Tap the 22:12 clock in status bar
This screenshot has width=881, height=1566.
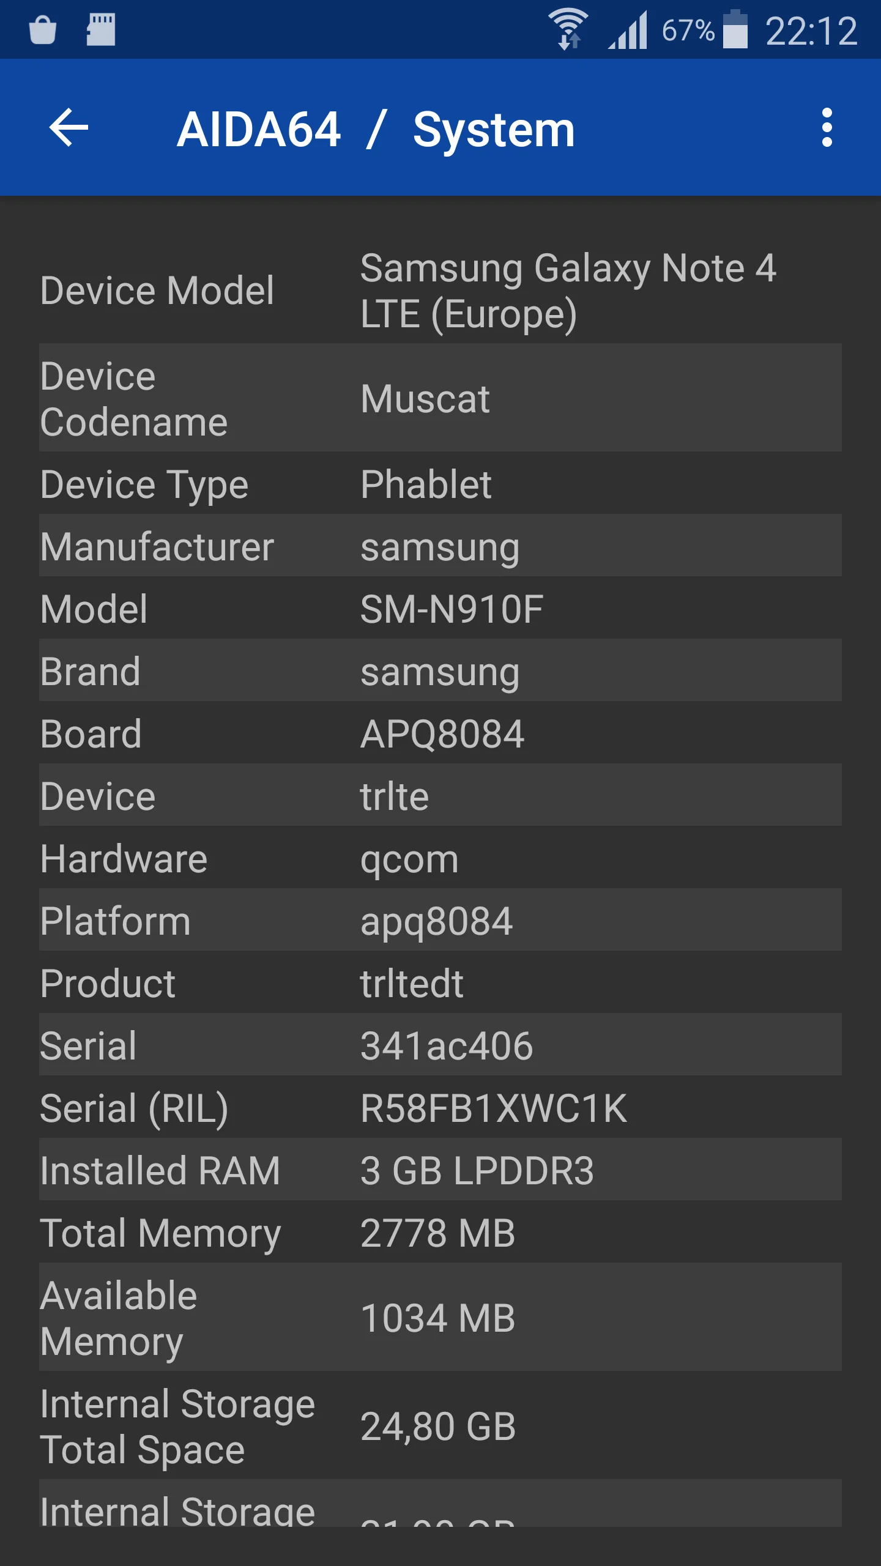(811, 31)
